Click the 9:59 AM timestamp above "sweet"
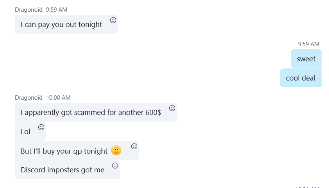This screenshot has height=188, width=329. click(308, 44)
